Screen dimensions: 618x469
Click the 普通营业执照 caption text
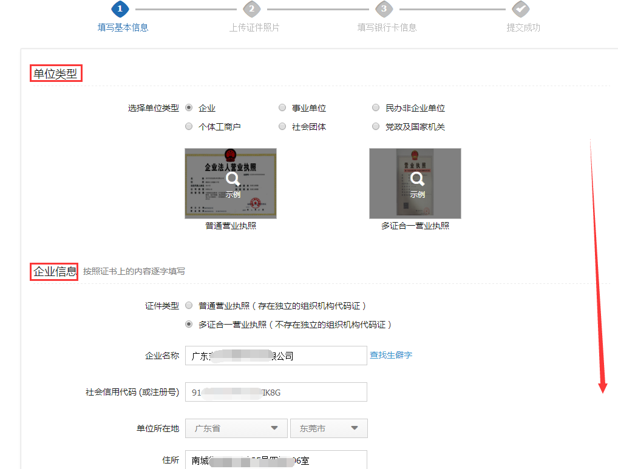(x=231, y=226)
